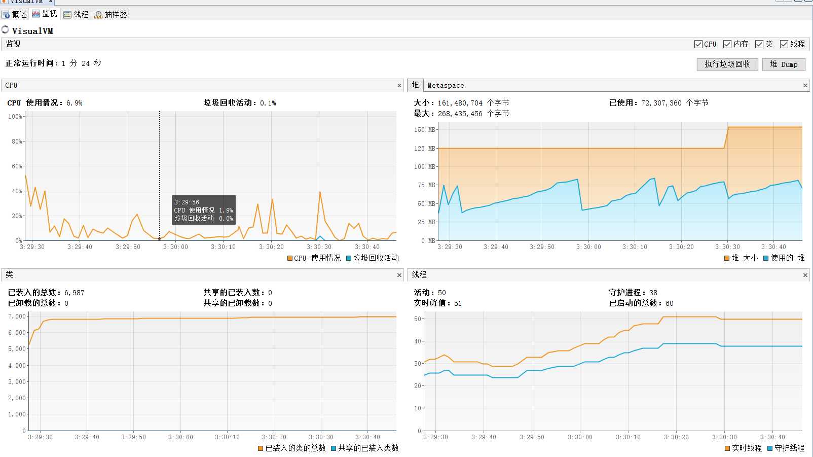This screenshot has width=813, height=457.
Task: Select the 监视 monitor tab
Action: 45,14
